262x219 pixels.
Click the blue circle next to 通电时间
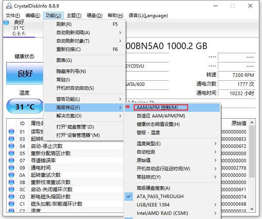(11, 168)
